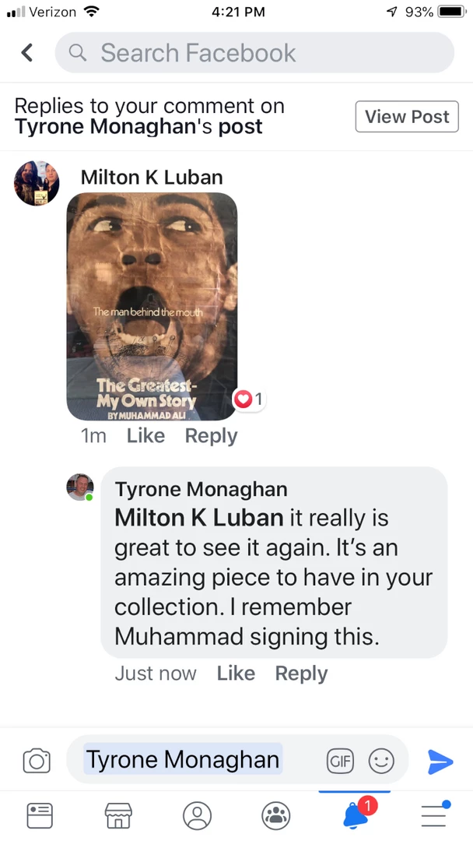Like Tyrone Monaghan's reply
473x841 pixels.
click(x=236, y=674)
